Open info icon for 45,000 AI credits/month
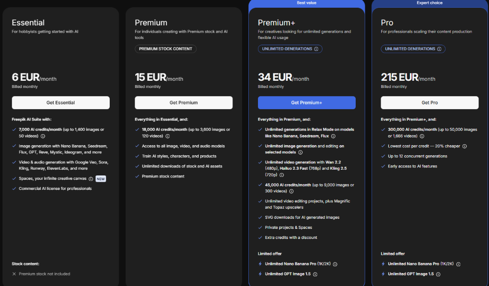This screenshot has width=489, height=286. point(292,191)
